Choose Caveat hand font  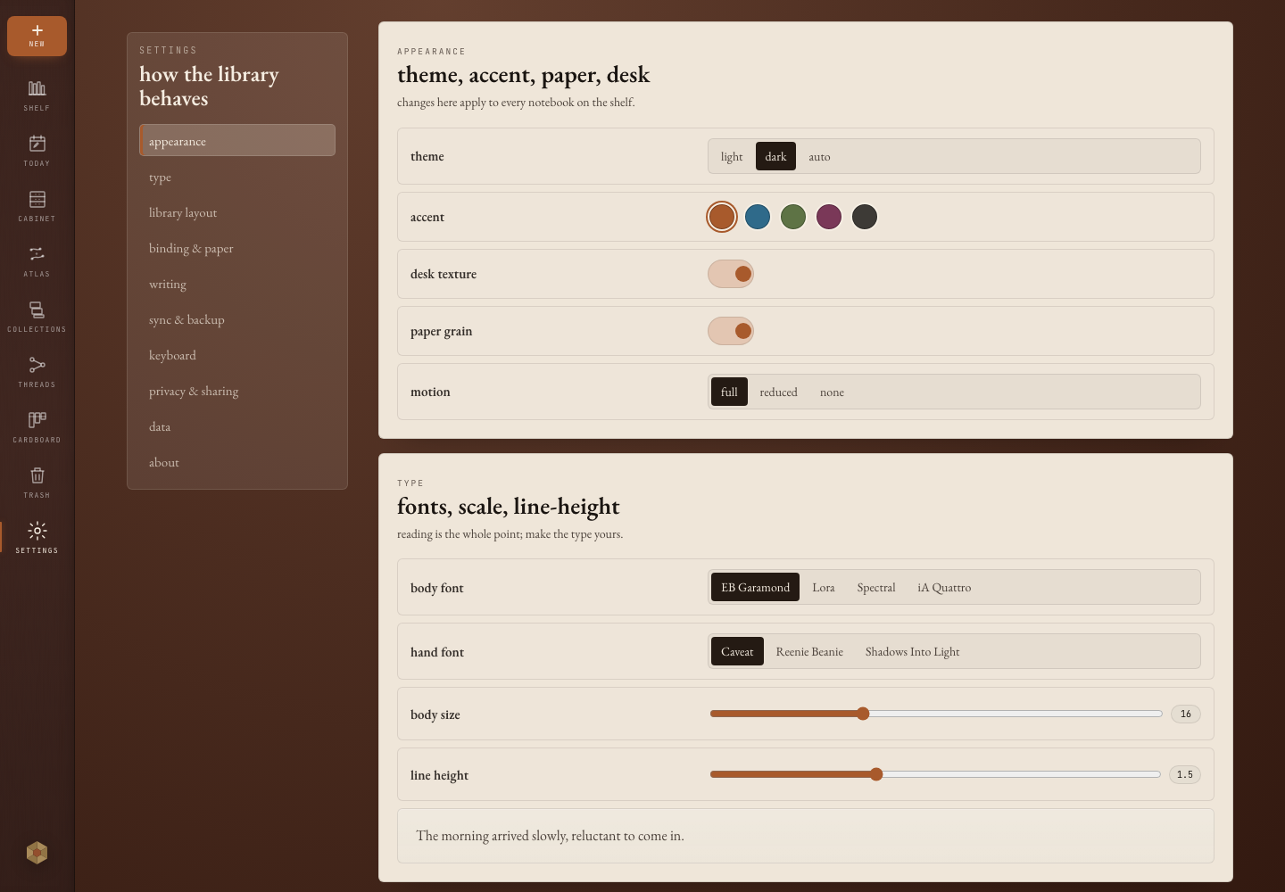point(737,651)
